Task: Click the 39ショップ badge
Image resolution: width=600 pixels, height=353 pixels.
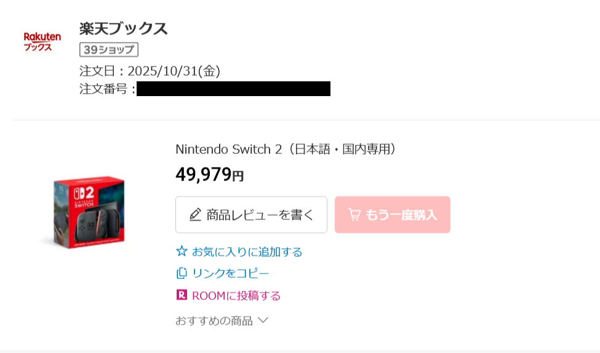Action: 109,50
